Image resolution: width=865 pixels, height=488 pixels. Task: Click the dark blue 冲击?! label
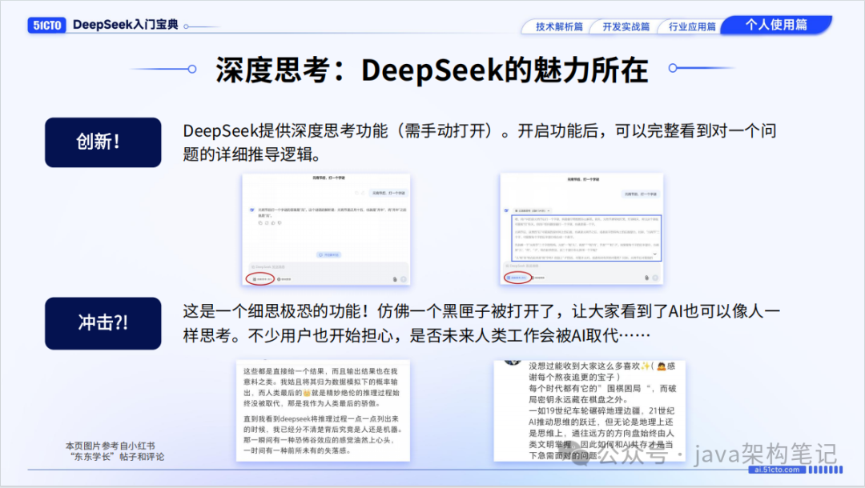103,323
